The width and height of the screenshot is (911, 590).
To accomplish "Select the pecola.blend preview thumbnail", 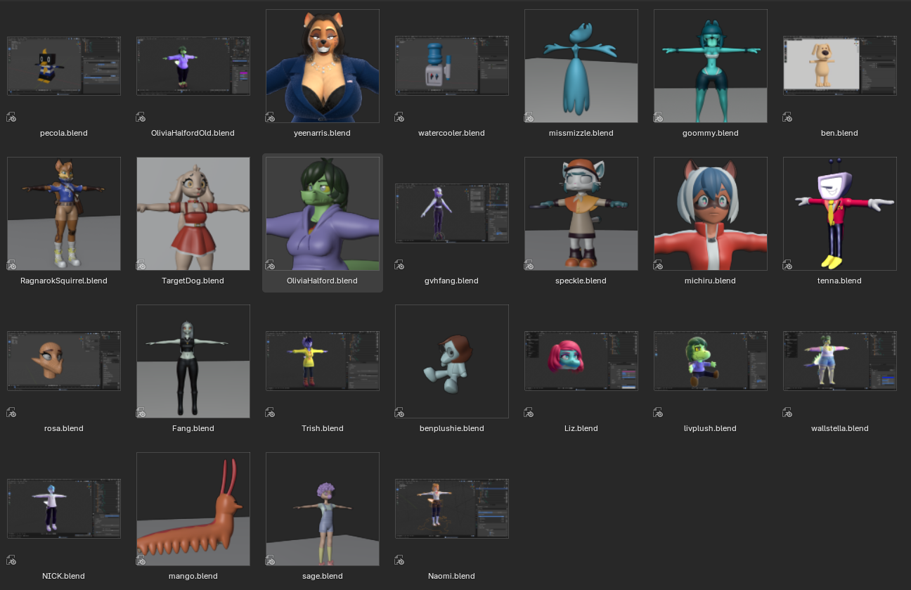I will click(x=64, y=66).
